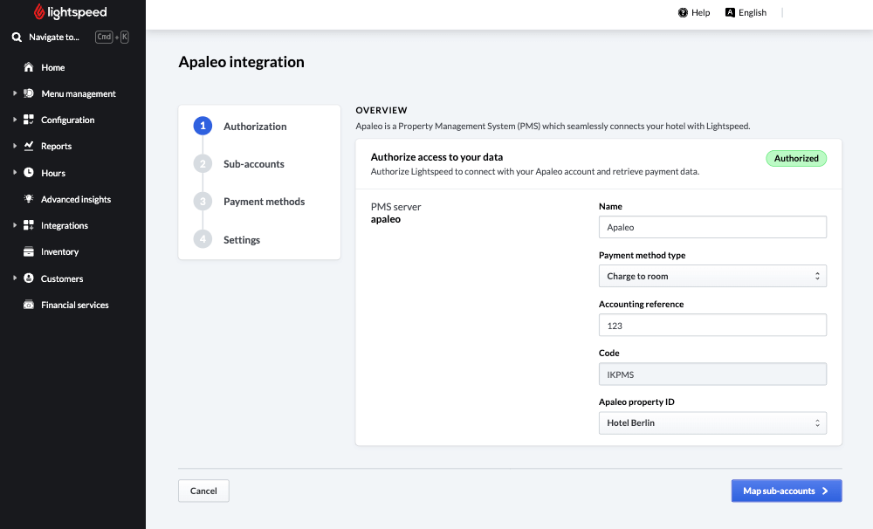
Task: Click the Configuration grid icon
Action: pos(29,120)
